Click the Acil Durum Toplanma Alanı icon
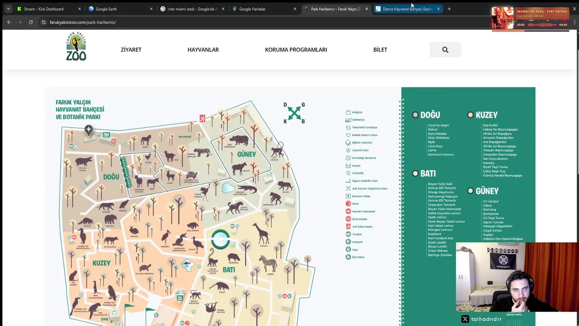Screen dimensions: 579x326 348,188
